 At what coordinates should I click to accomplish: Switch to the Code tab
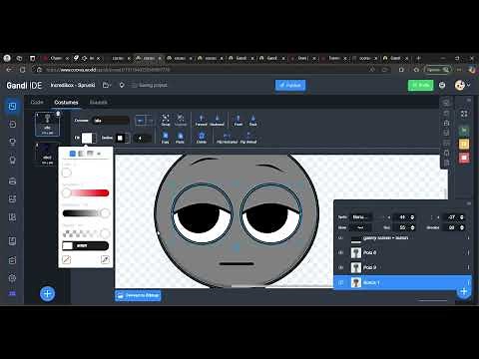click(37, 102)
